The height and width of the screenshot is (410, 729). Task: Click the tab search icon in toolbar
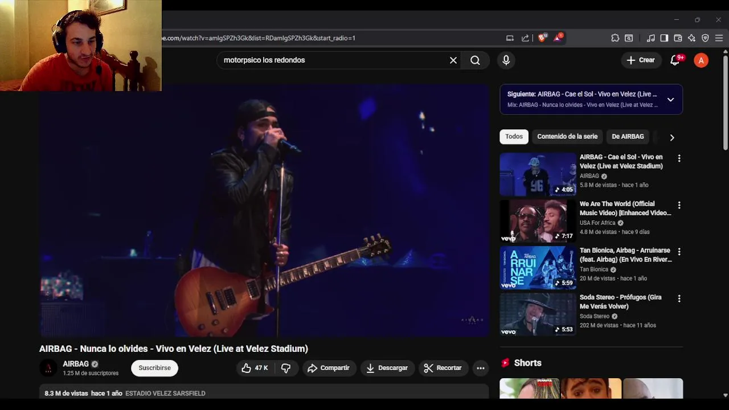click(629, 38)
